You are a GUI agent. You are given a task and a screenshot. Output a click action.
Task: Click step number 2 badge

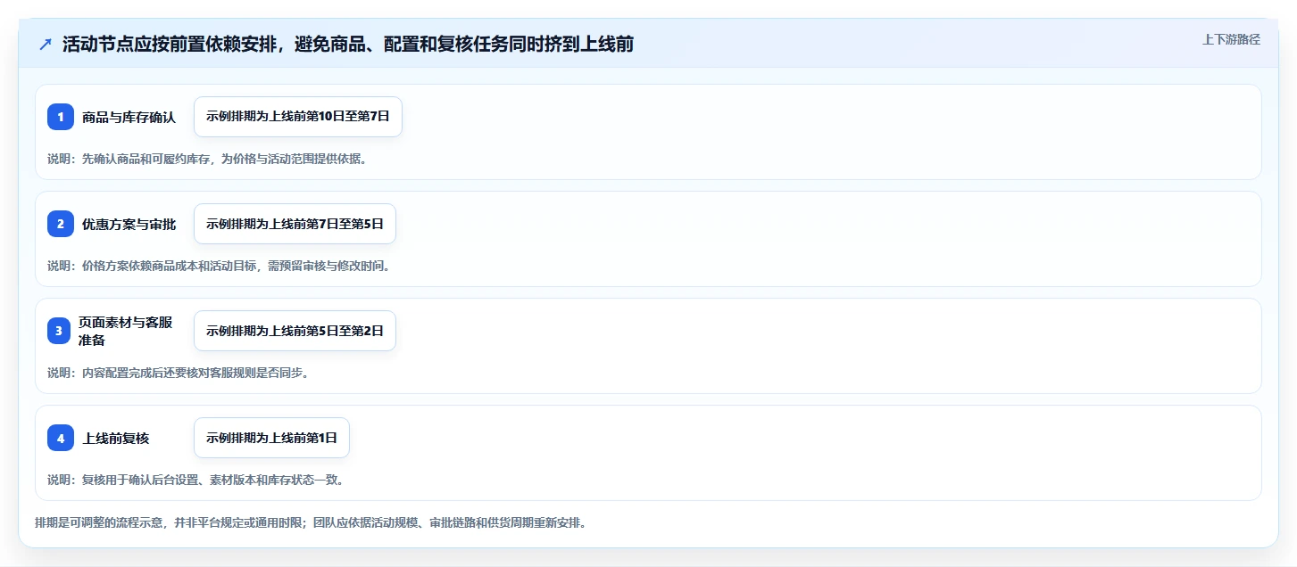click(x=61, y=224)
